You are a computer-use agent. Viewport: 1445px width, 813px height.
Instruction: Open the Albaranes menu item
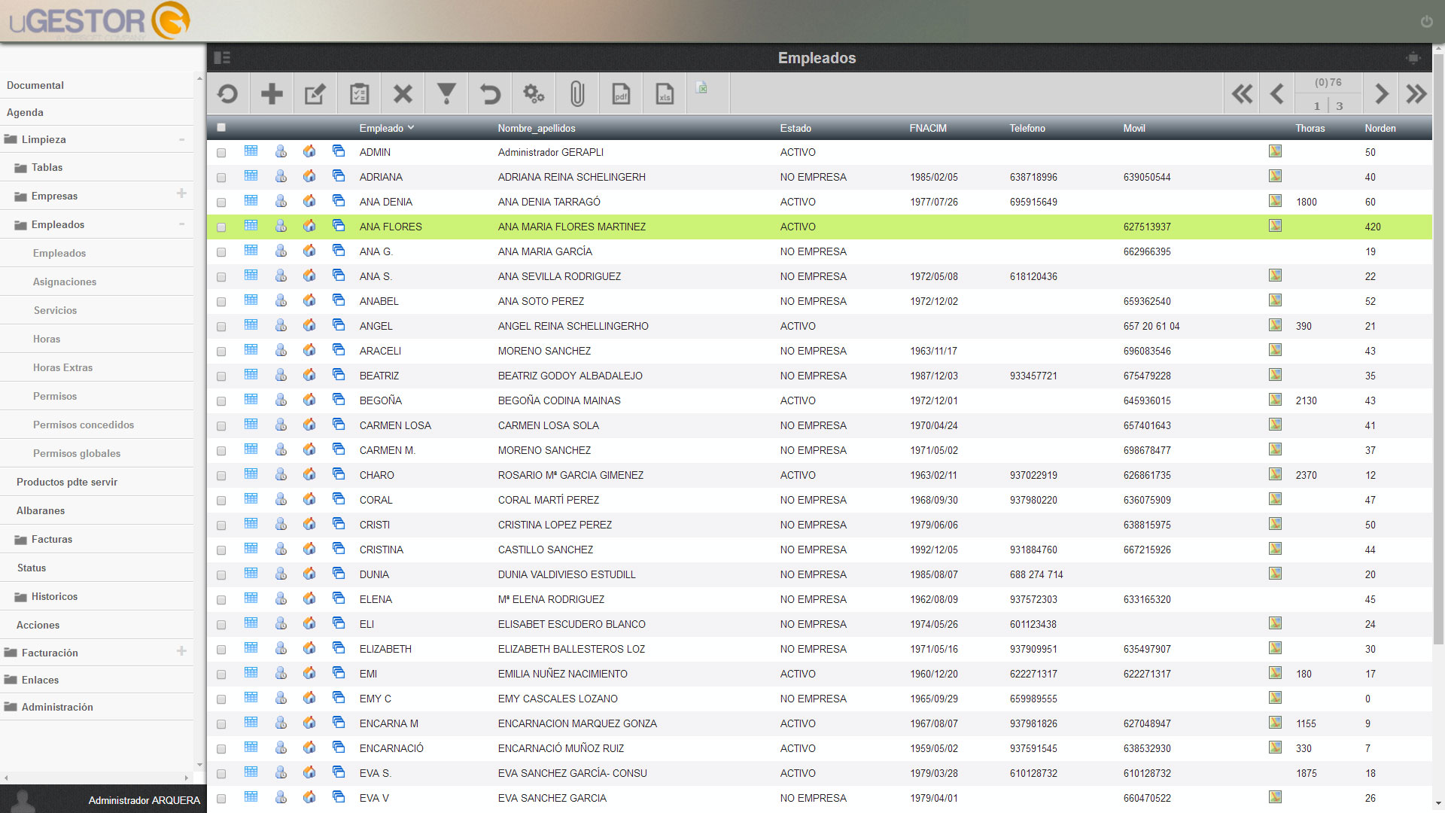(41, 510)
